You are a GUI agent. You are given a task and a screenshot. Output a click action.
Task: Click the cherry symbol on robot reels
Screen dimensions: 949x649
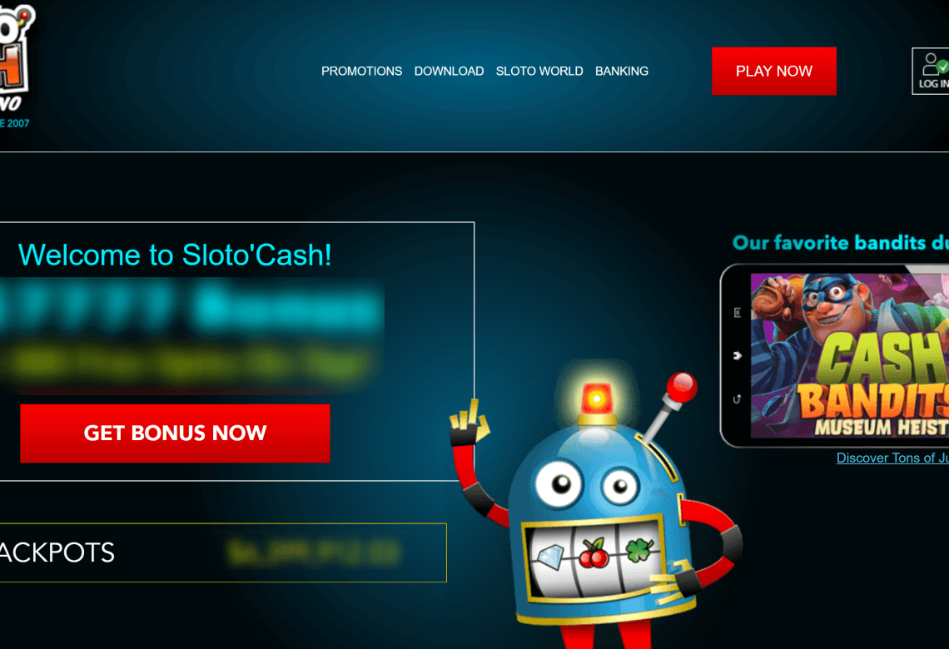[x=593, y=552]
